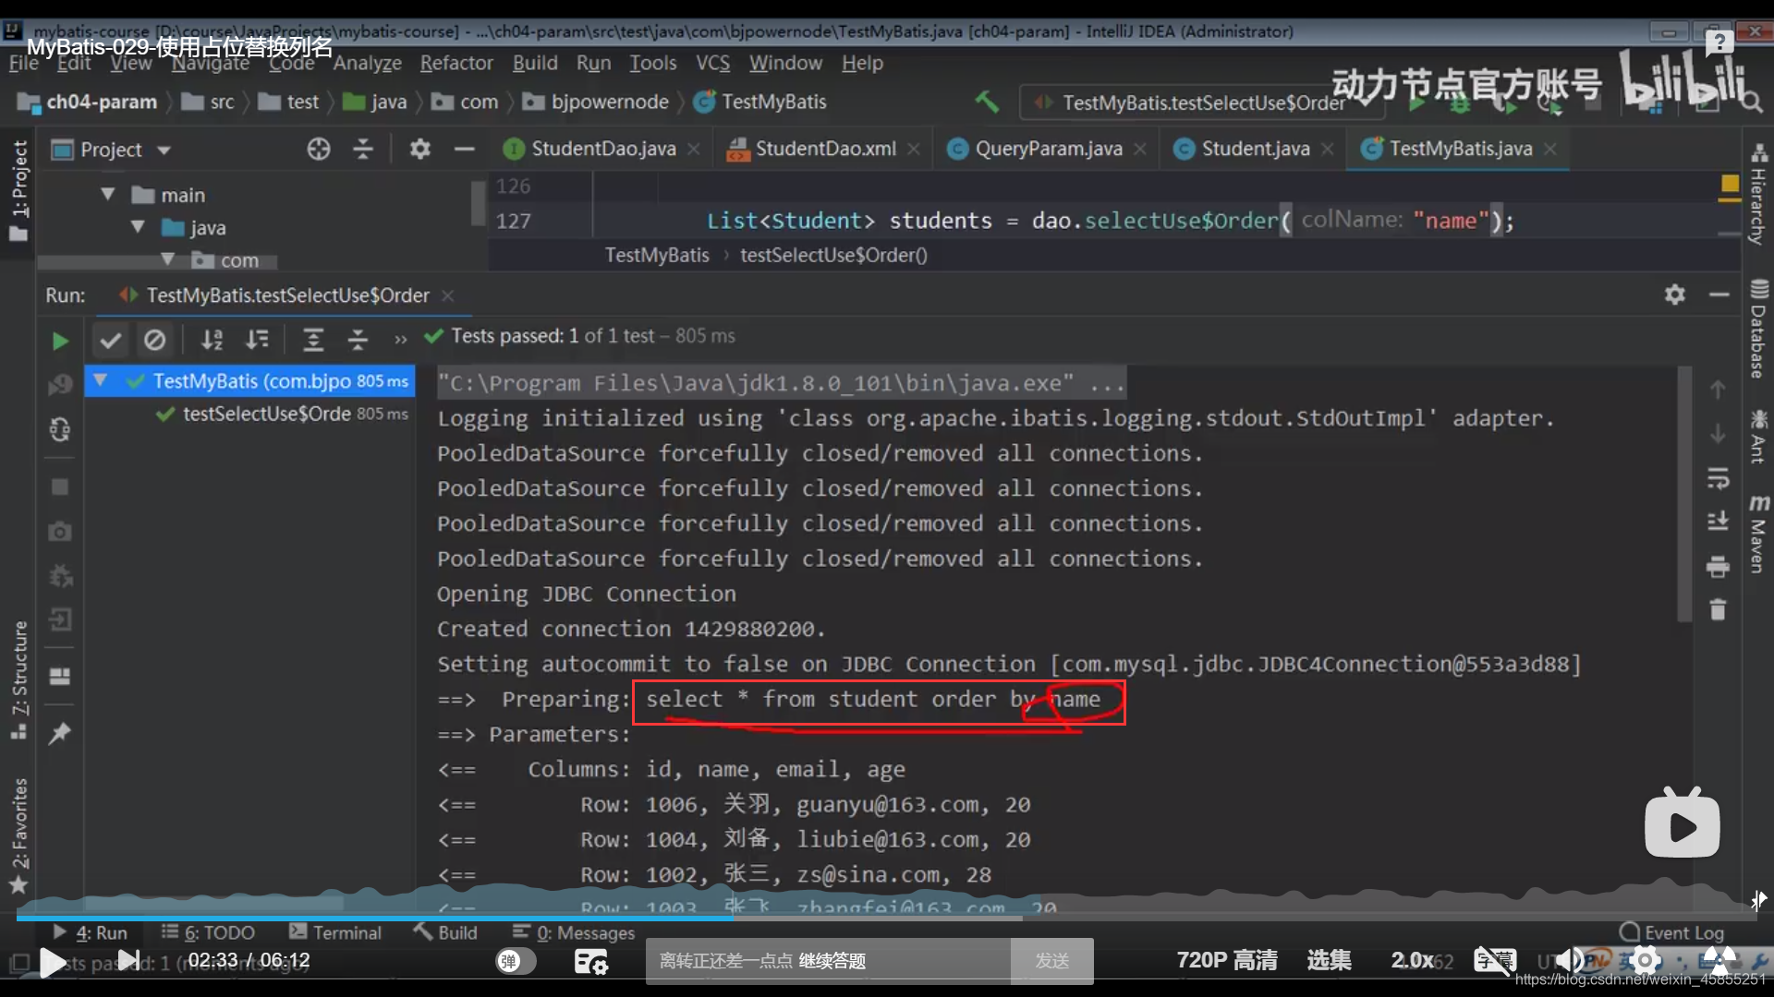Open the Tools menu

(x=653, y=63)
